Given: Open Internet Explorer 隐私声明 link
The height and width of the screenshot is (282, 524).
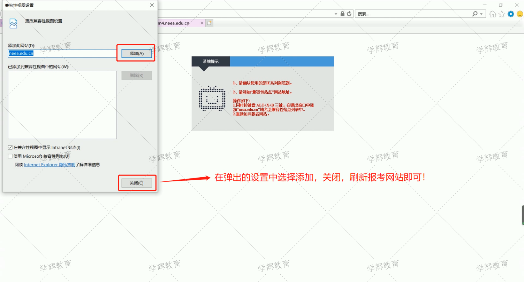Looking at the screenshot, I should coord(50,165).
